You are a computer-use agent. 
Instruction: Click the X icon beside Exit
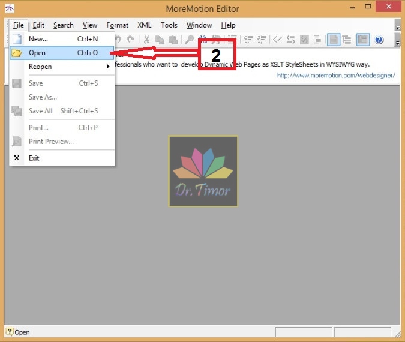(x=17, y=158)
